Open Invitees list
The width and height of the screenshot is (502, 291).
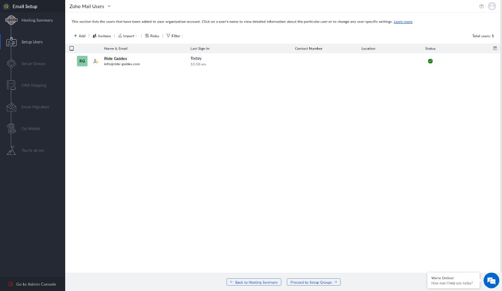pyautogui.click(x=102, y=36)
